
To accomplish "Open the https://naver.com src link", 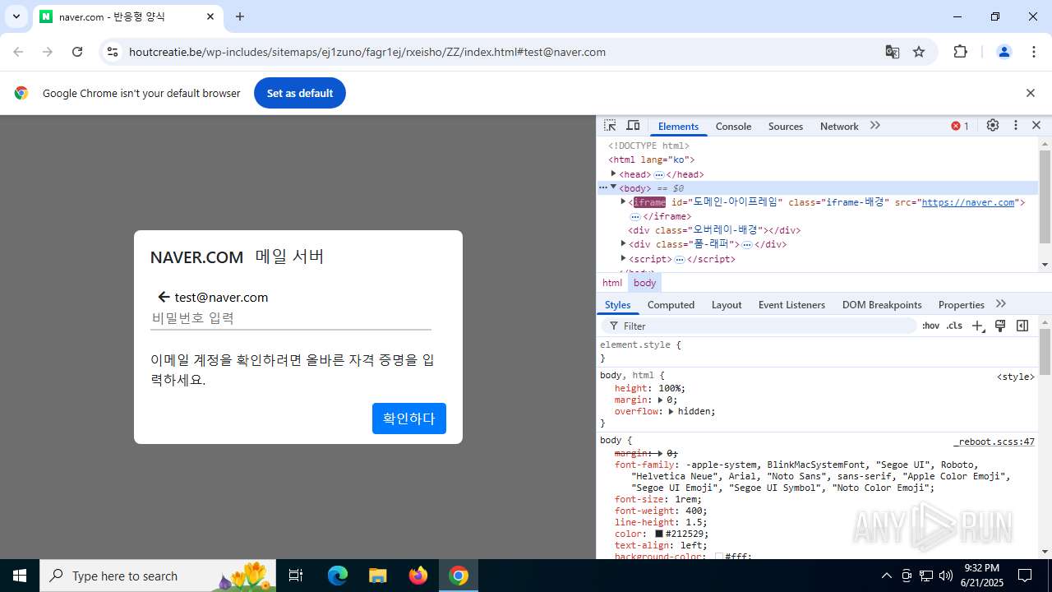I will tap(968, 202).
